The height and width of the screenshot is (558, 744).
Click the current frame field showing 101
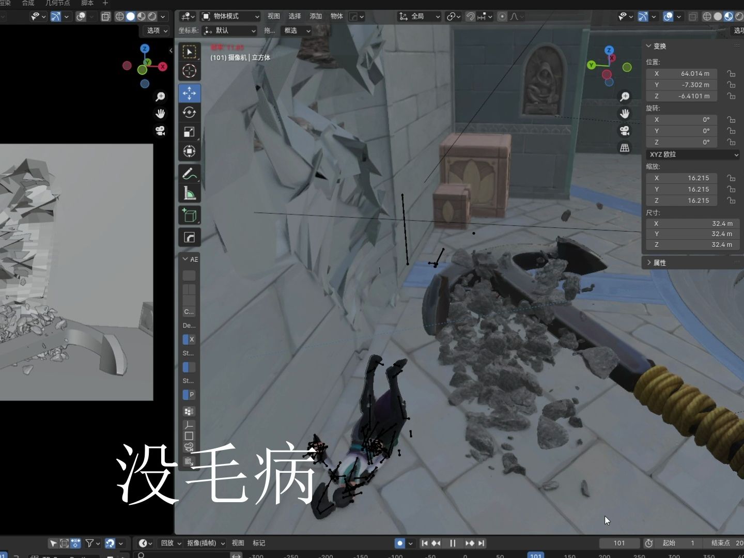[x=619, y=543]
